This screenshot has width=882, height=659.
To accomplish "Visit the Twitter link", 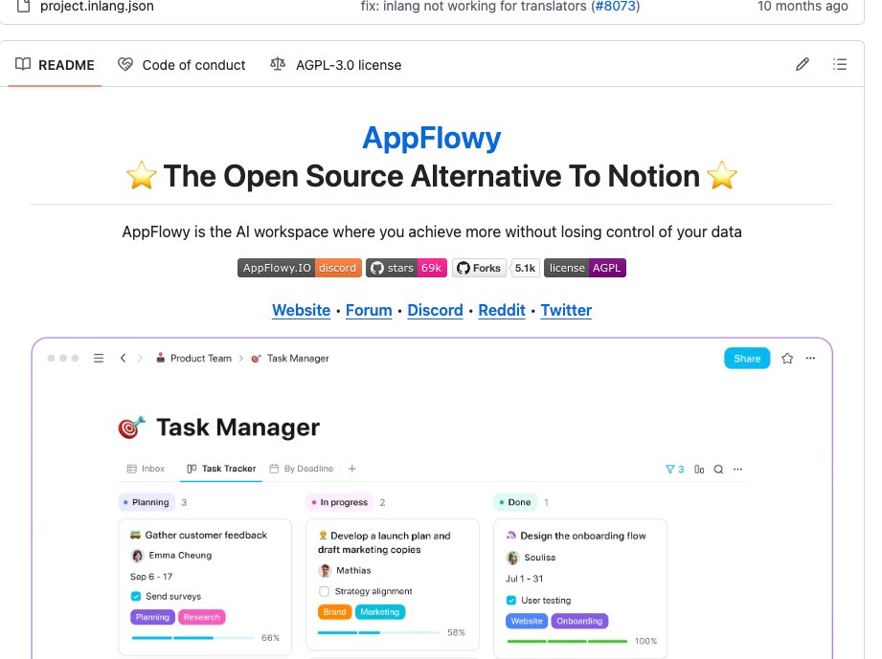I will click(x=566, y=310).
